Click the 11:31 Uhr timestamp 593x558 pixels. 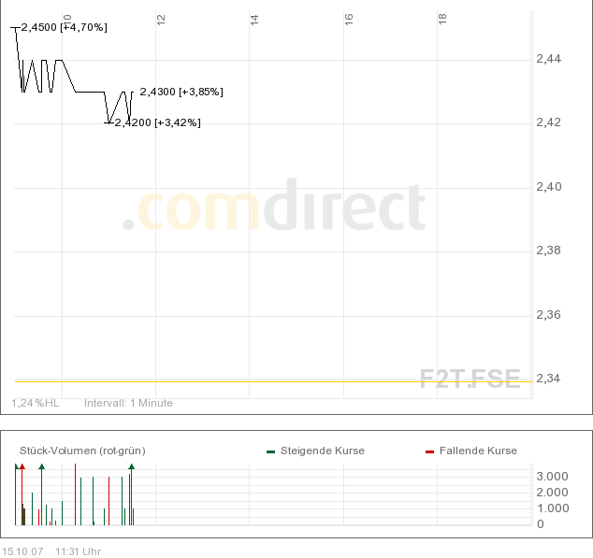tap(79, 551)
